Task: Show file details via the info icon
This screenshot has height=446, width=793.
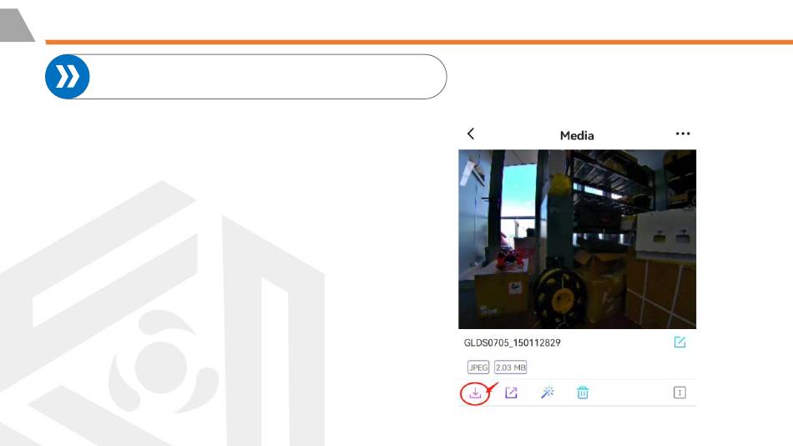Action: click(679, 393)
